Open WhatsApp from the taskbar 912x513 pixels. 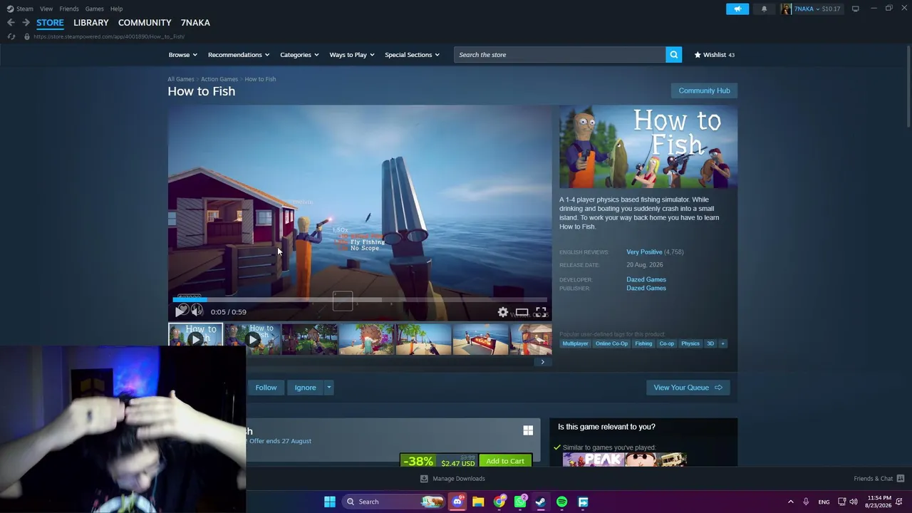pos(520,502)
